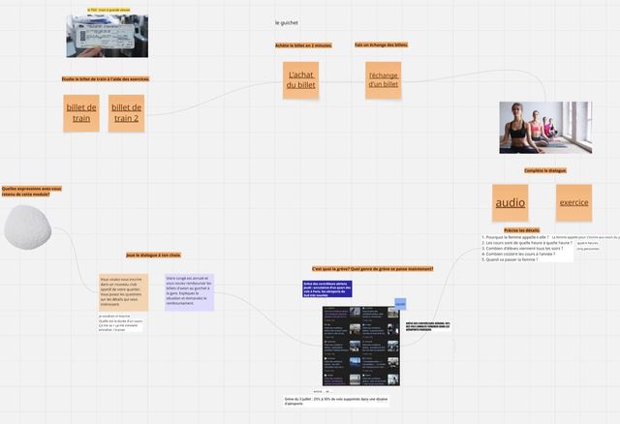Select the "Complète le dialogue" label
The height and width of the screenshot is (424, 620).
point(545,170)
